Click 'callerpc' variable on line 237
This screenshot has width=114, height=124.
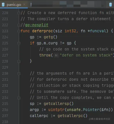click(39, 116)
